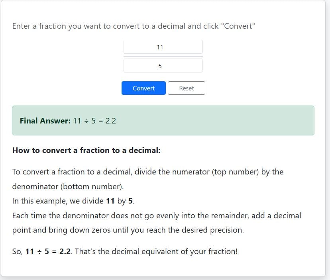Click the numerator input showing 11
Image resolution: width=330 pixels, height=280 pixels.
point(163,47)
